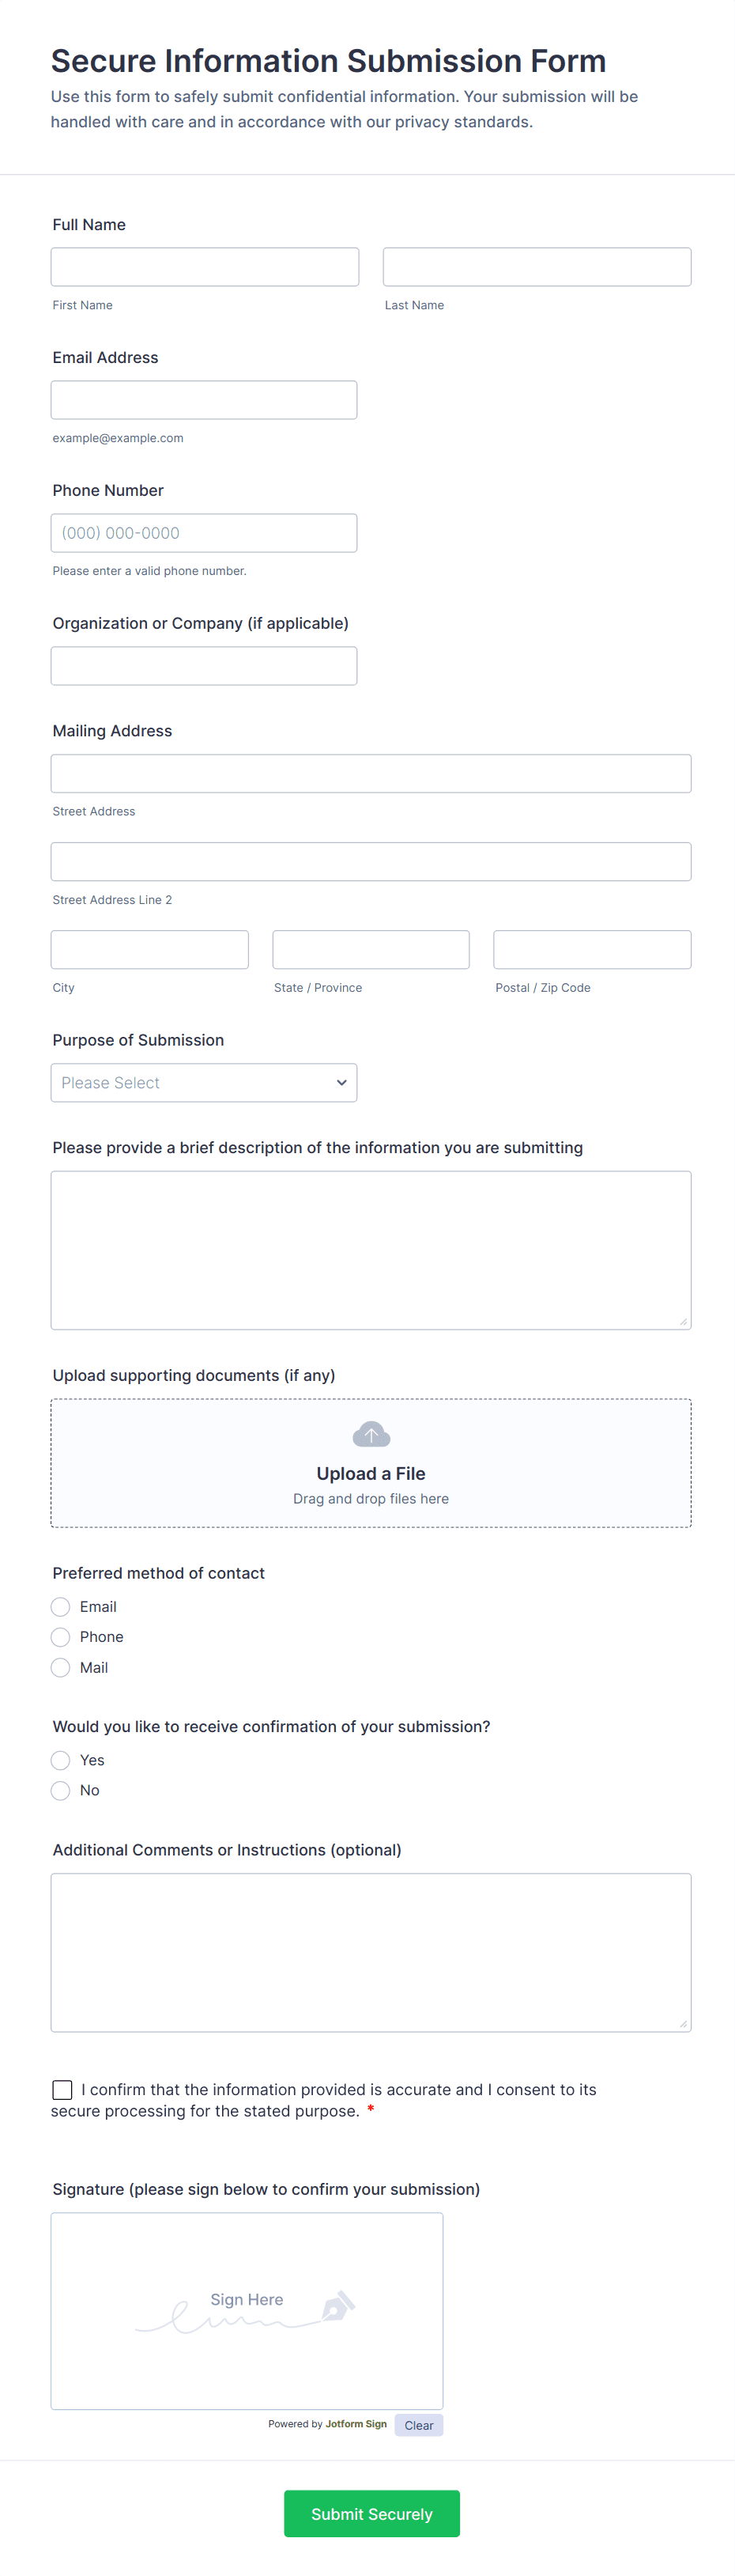Focus the Last Name input field
The height and width of the screenshot is (2576, 735).
click(537, 267)
